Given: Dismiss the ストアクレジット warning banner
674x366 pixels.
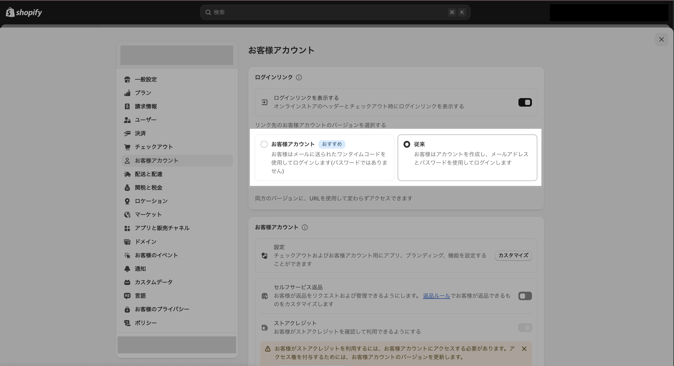Looking at the screenshot, I should point(524,349).
